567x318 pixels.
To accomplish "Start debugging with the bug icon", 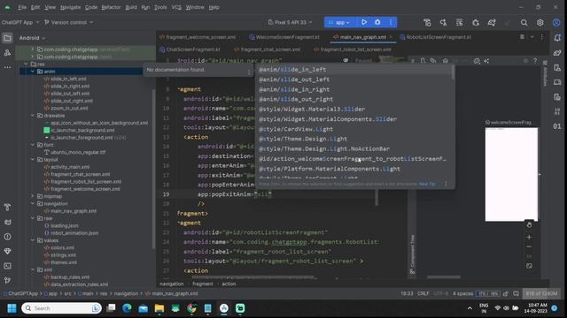I will point(377,22).
